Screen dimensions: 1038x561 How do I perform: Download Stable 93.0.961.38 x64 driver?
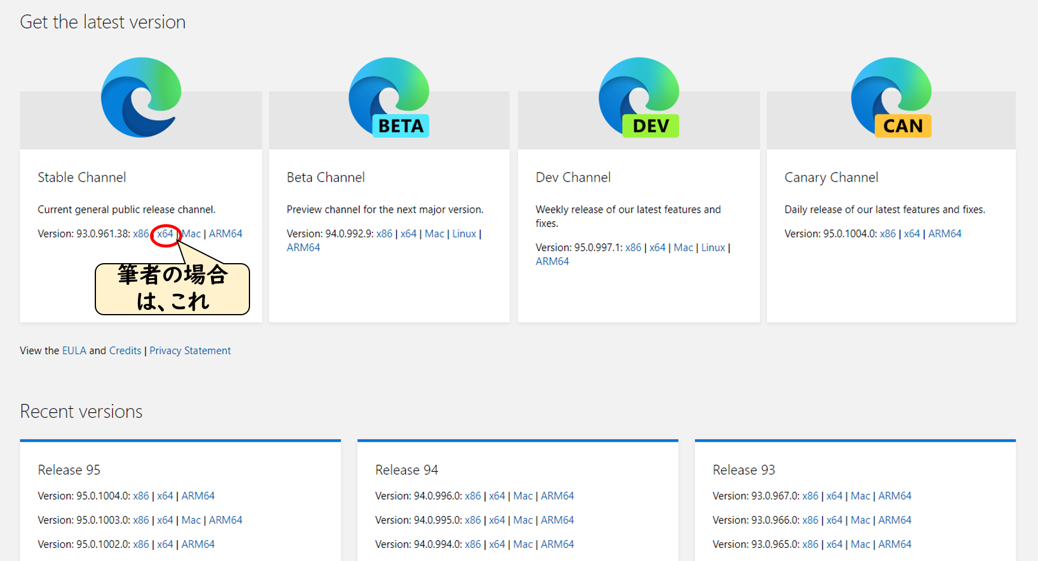[x=165, y=234]
